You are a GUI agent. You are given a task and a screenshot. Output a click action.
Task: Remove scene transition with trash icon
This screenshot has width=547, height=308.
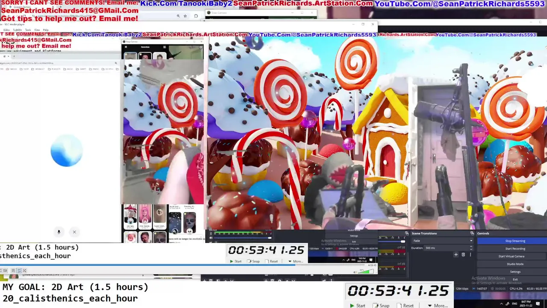coord(463,255)
